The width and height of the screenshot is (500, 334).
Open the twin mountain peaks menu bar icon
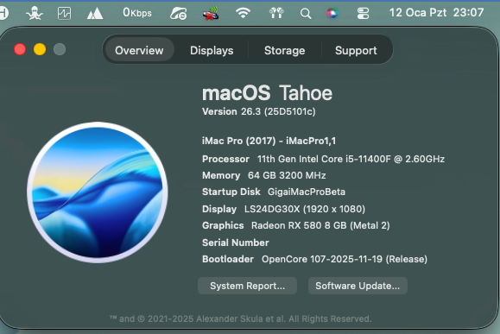point(95,14)
